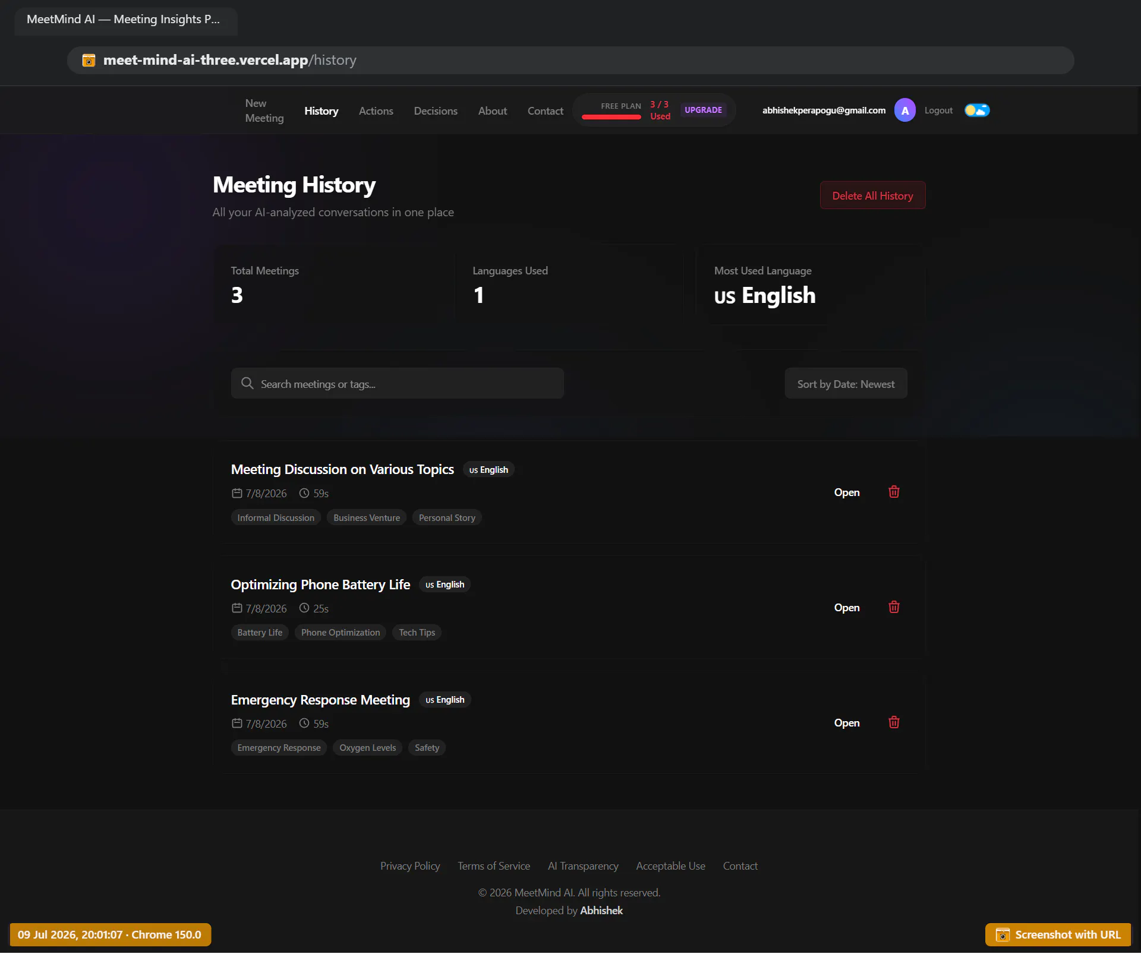Click English badge on Meeting Discussion on Various Topics

tap(488, 470)
